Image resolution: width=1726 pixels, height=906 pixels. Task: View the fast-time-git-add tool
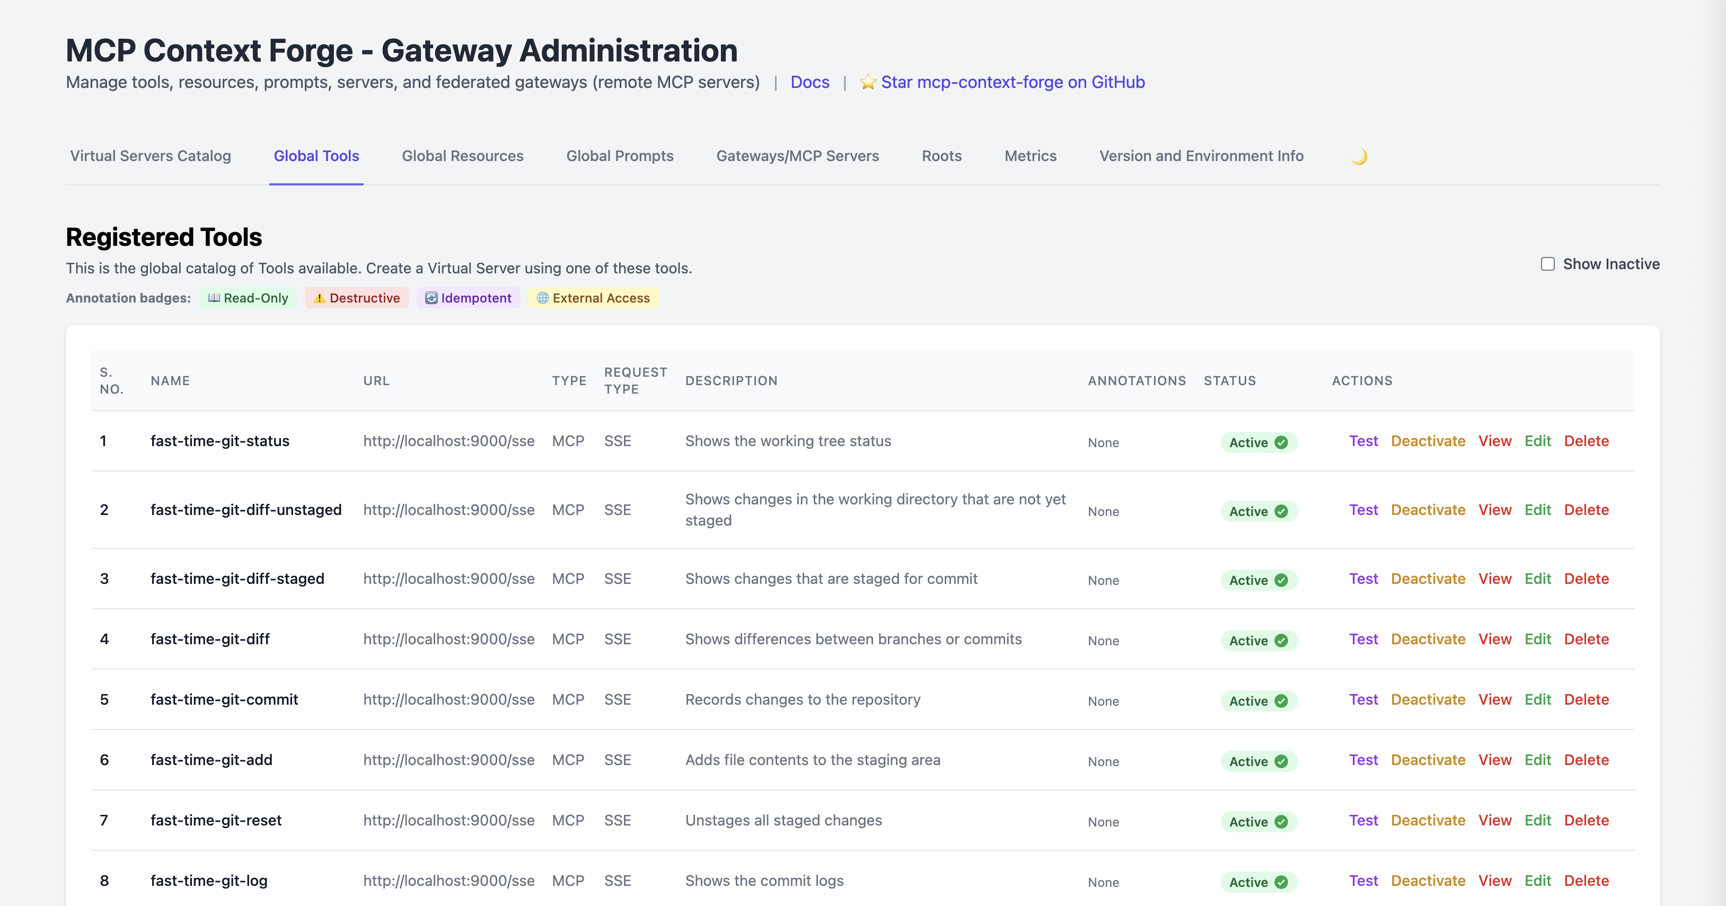pos(1495,759)
